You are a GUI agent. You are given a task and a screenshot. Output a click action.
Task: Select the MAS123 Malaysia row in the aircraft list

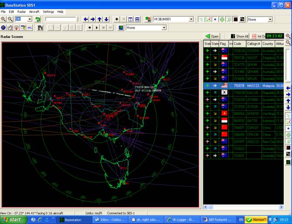tap(243, 86)
